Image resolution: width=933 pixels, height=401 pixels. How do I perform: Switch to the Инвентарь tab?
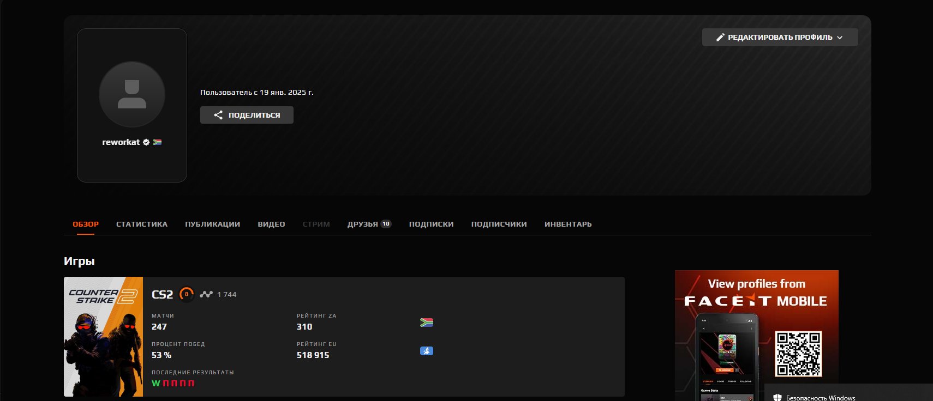point(568,224)
